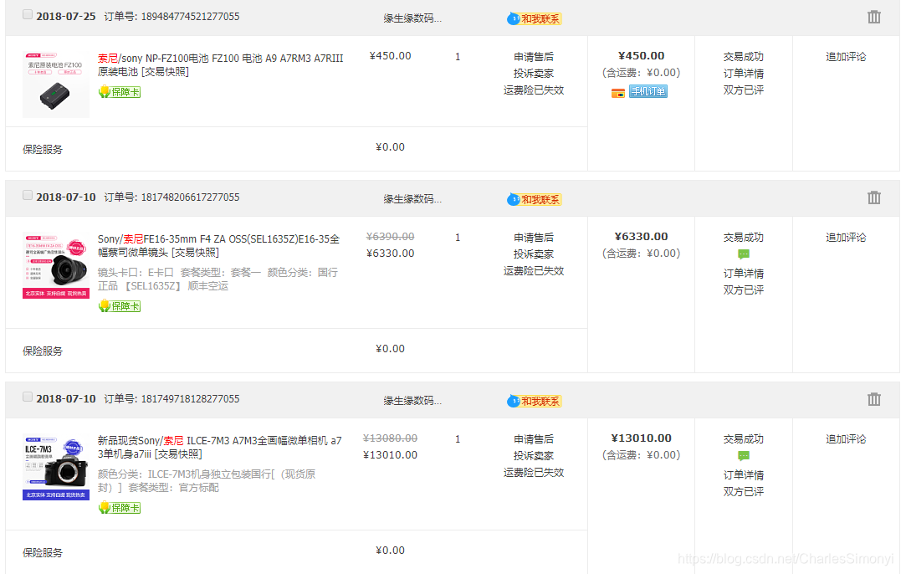Click 申请售后 for the lens order
The image size is (901, 574).
(534, 238)
